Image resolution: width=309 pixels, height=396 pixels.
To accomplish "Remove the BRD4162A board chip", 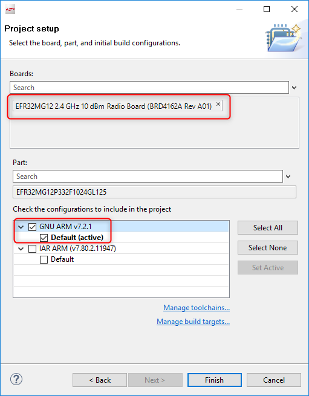I will coord(218,104).
